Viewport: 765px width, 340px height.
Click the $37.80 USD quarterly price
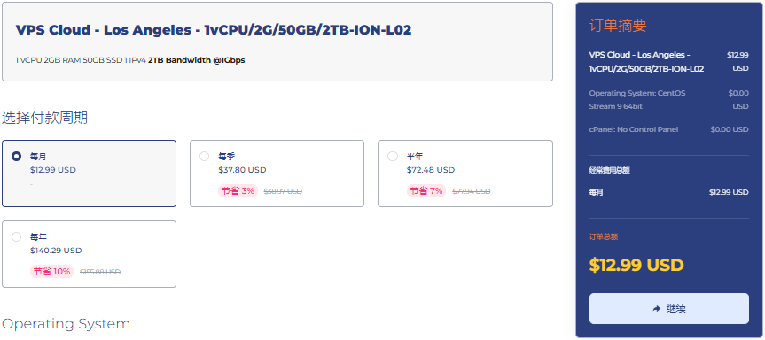coord(242,170)
